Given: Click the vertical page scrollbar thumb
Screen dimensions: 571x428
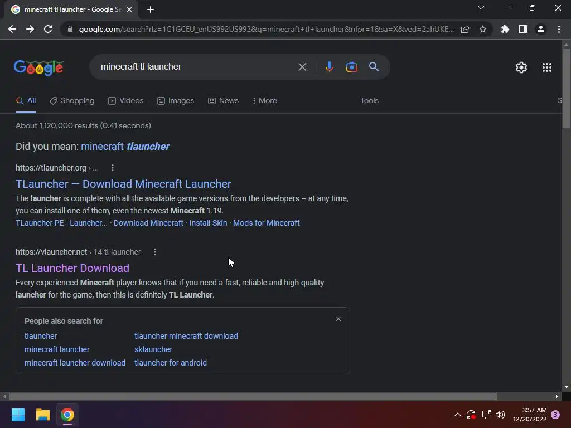Looking at the screenshot, I should coord(566,89).
